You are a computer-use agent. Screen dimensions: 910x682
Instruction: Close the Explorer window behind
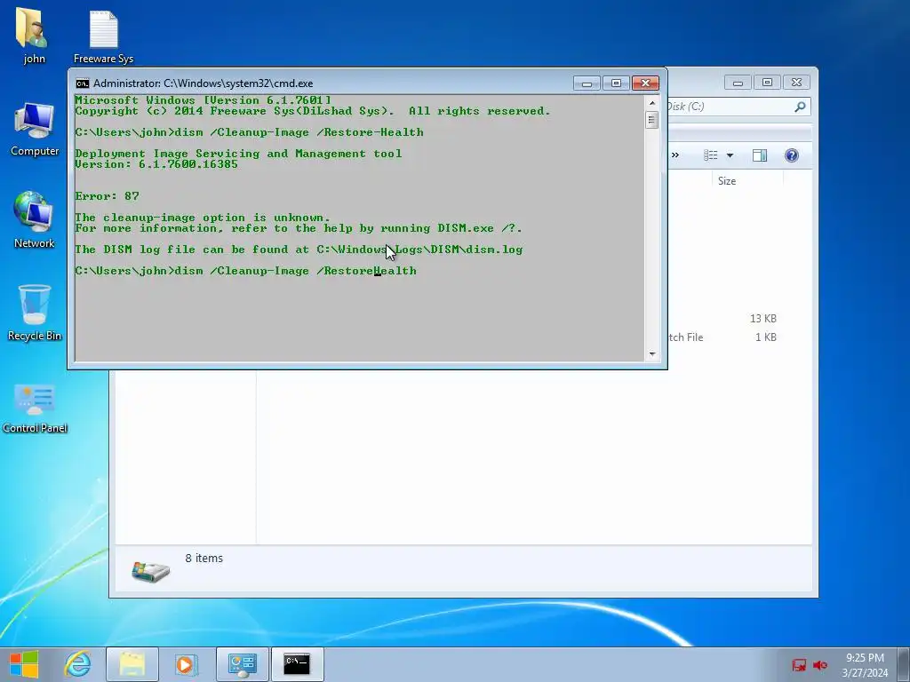tap(797, 83)
